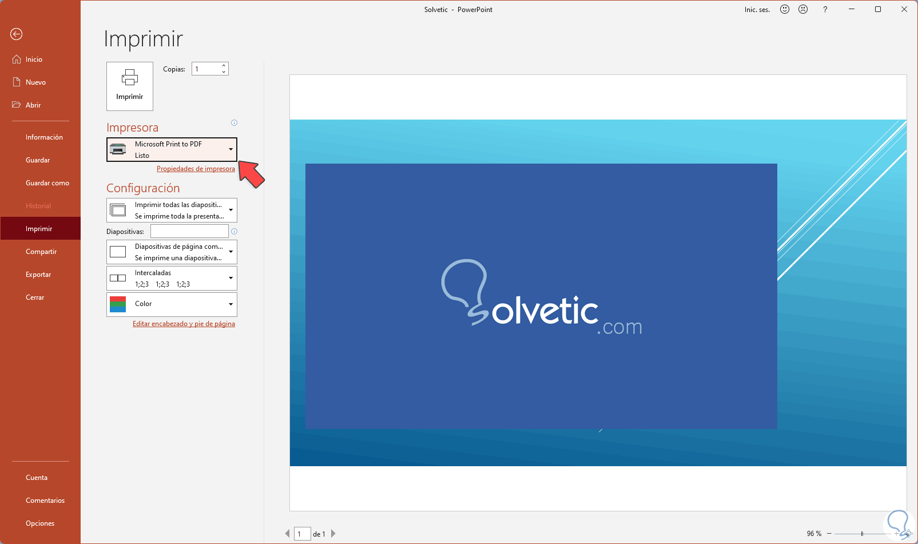The height and width of the screenshot is (544, 918).
Task: Select the current page number box
Action: coord(302,534)
